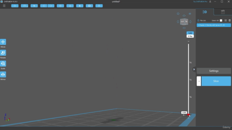This screenshot has height=130, width=232.
Task: Click the up chevron below layer slider
Action: coord(188,118)
